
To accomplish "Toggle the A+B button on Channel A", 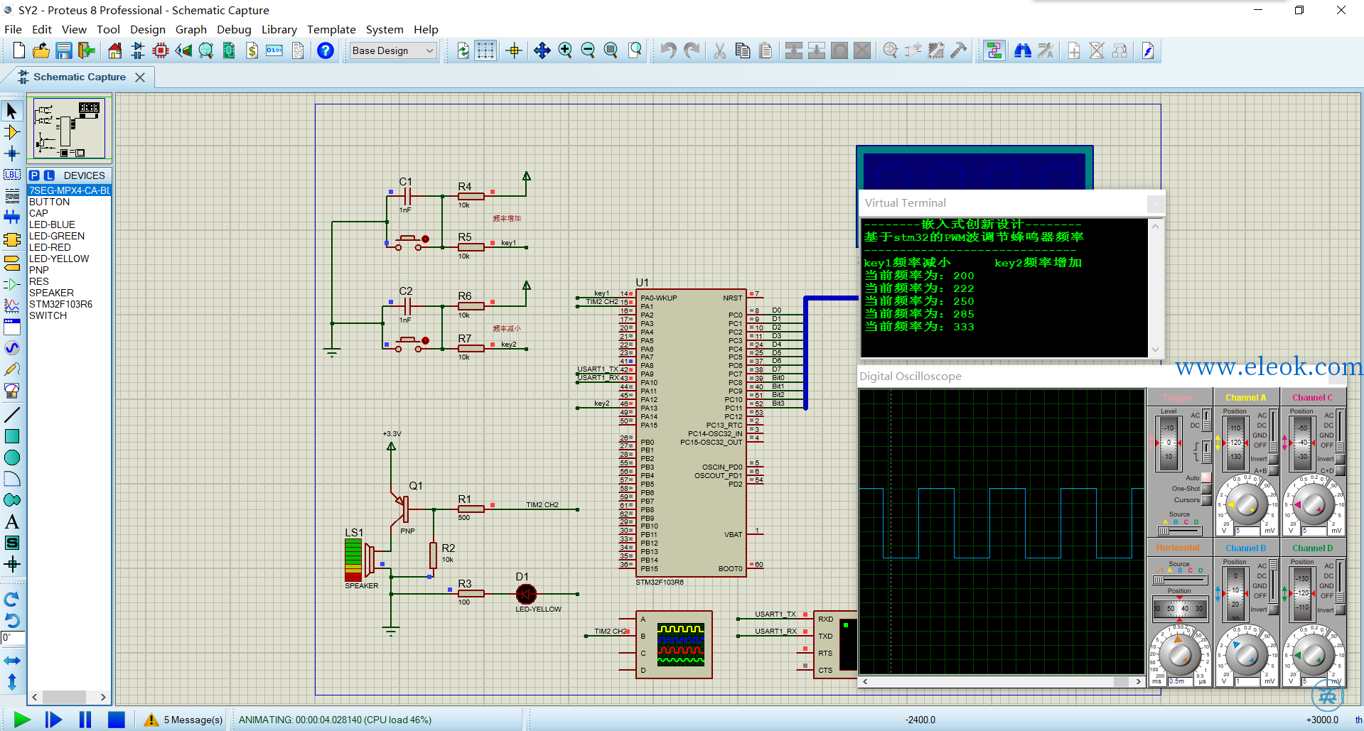I will (1273, 470).
